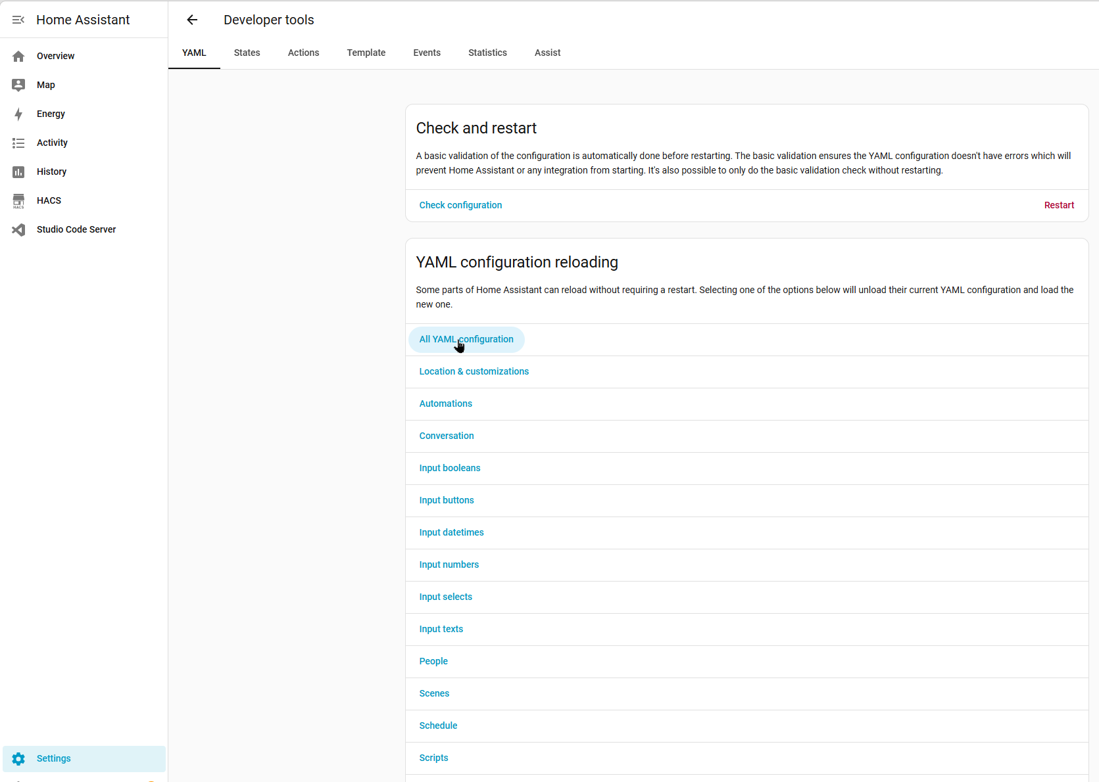
Task: Reload Input selects
Action: pos(445,597)
